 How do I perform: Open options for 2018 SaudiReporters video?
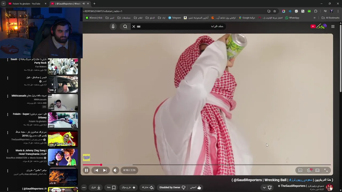7,133
